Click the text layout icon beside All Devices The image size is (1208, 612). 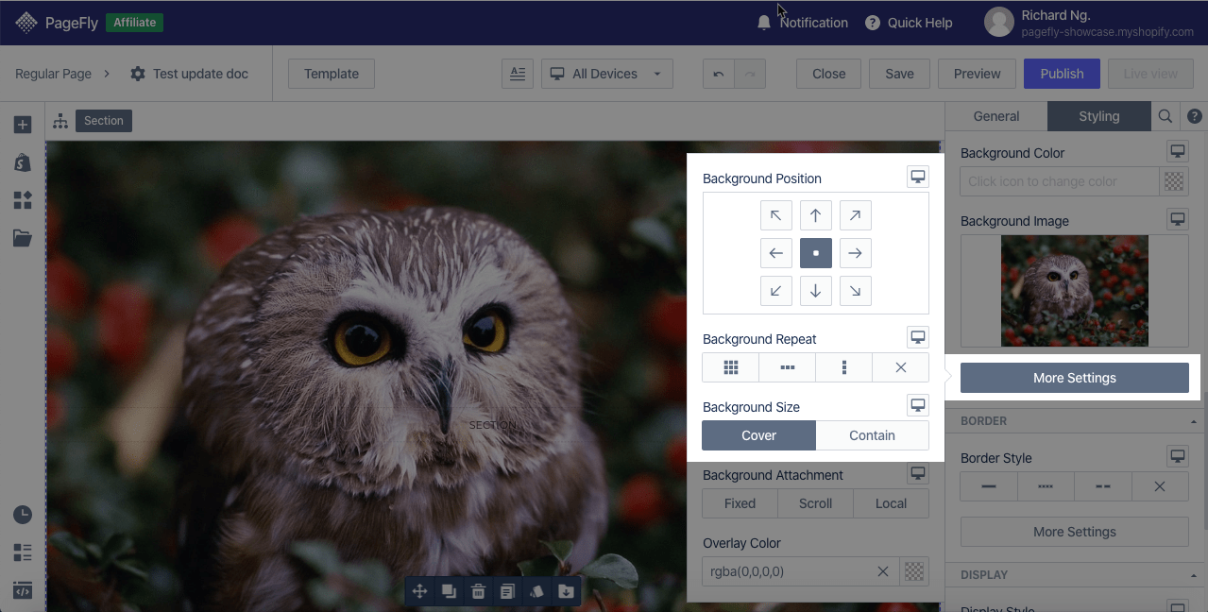click(518, 74)
